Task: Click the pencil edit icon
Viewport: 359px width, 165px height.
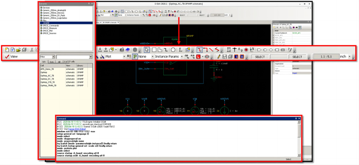Action: [219, 56]
